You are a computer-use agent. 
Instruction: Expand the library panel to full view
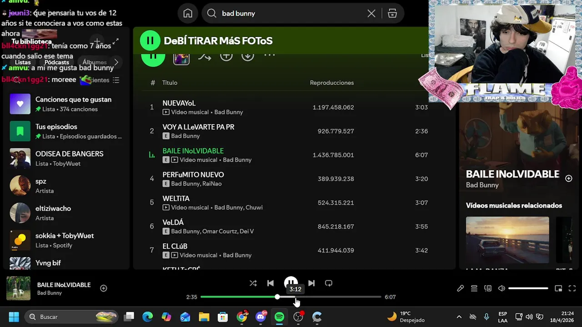coord(115,42)
